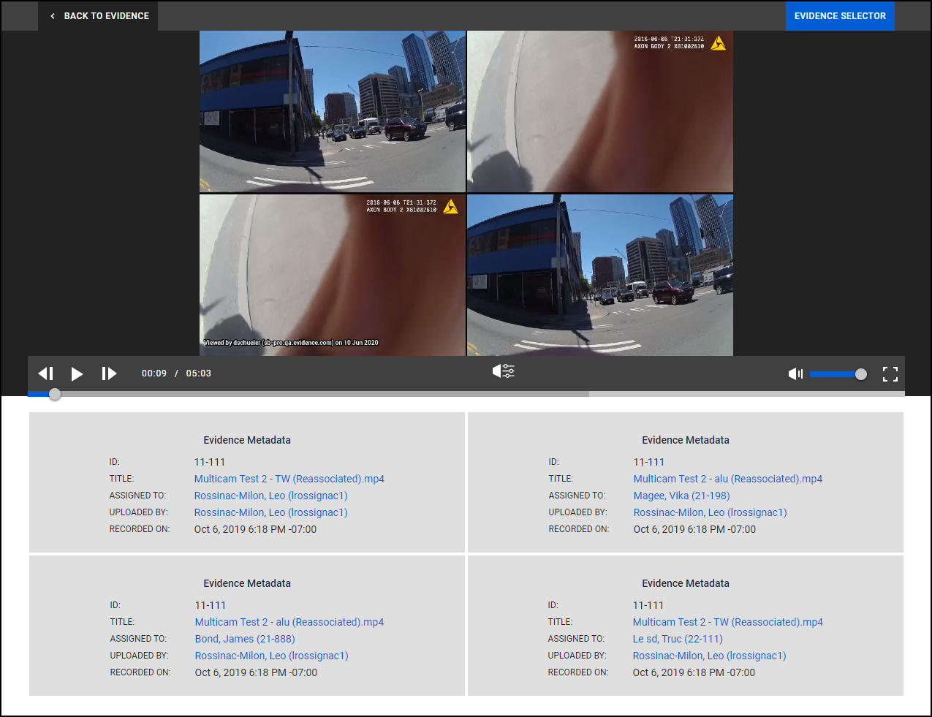The width and height of the screenshot is (932, 717).
Task: Open Le sd, Truc (22-111) link
Action: (677, 639)
